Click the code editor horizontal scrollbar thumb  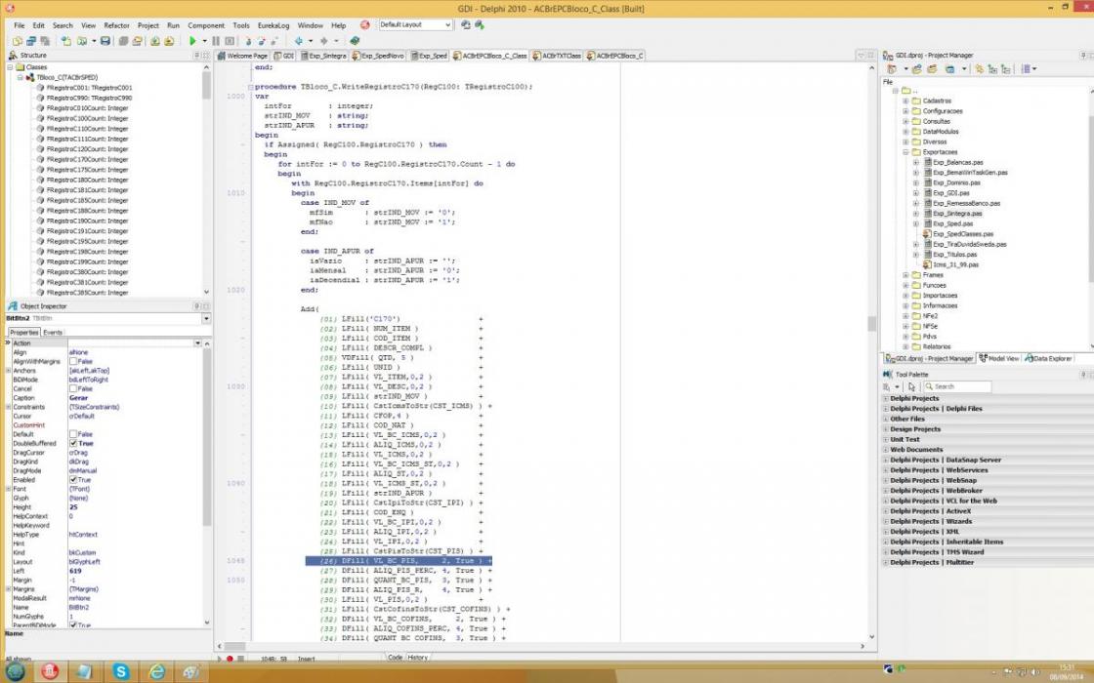(x=234, y=646)
